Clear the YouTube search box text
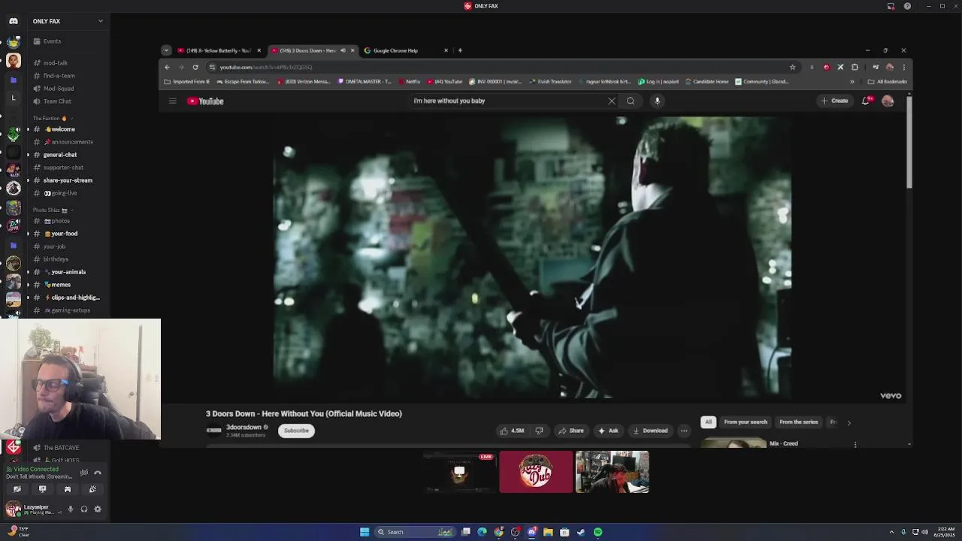The width and height of the screenshot is (962, 541). click(x=612, y=101)
